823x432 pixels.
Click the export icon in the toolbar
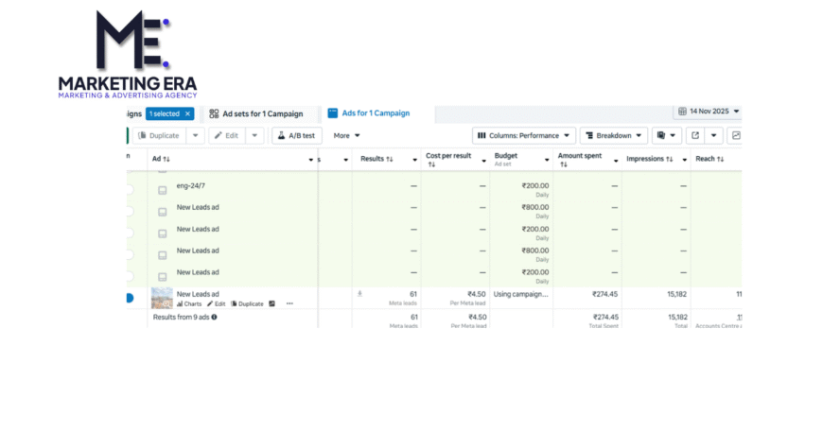tap(695, 135)
